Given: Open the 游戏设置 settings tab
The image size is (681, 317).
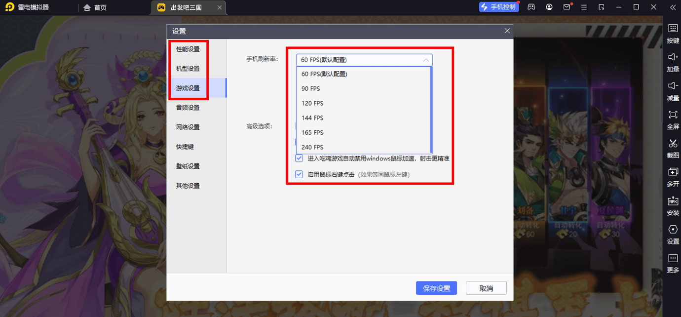Looking at the screenshot, I should 196,88.
